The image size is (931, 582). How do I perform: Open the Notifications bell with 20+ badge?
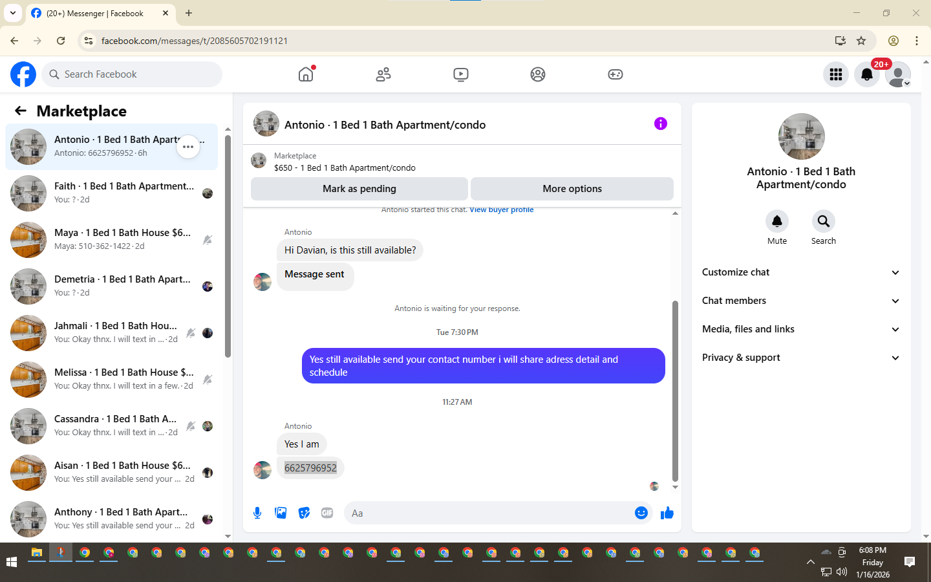(x=867, y=74)
